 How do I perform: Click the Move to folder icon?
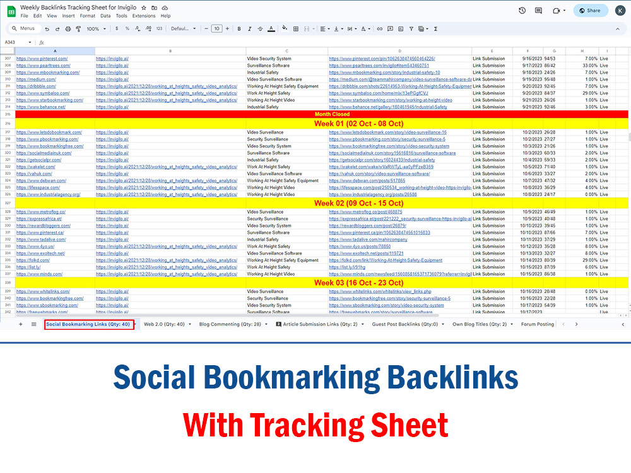pos(154,8)
